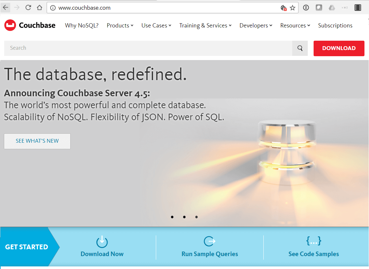Click the SEE WHAT'S NEW button
This screenshot has height=269, width=369.
[37, 141]
